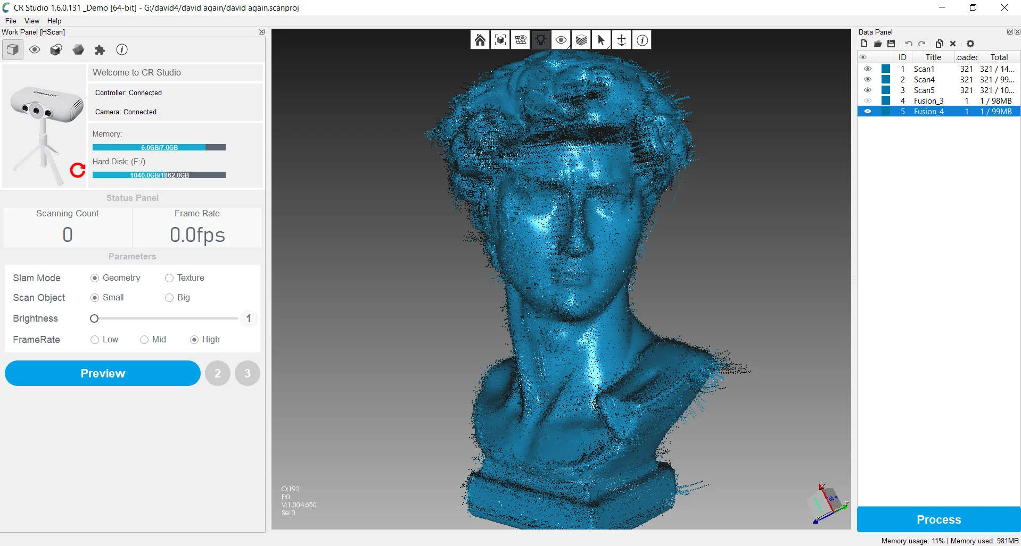The image size is (1021, 546).
Task: Select the Scan5 row title
Action: (924, 90)
